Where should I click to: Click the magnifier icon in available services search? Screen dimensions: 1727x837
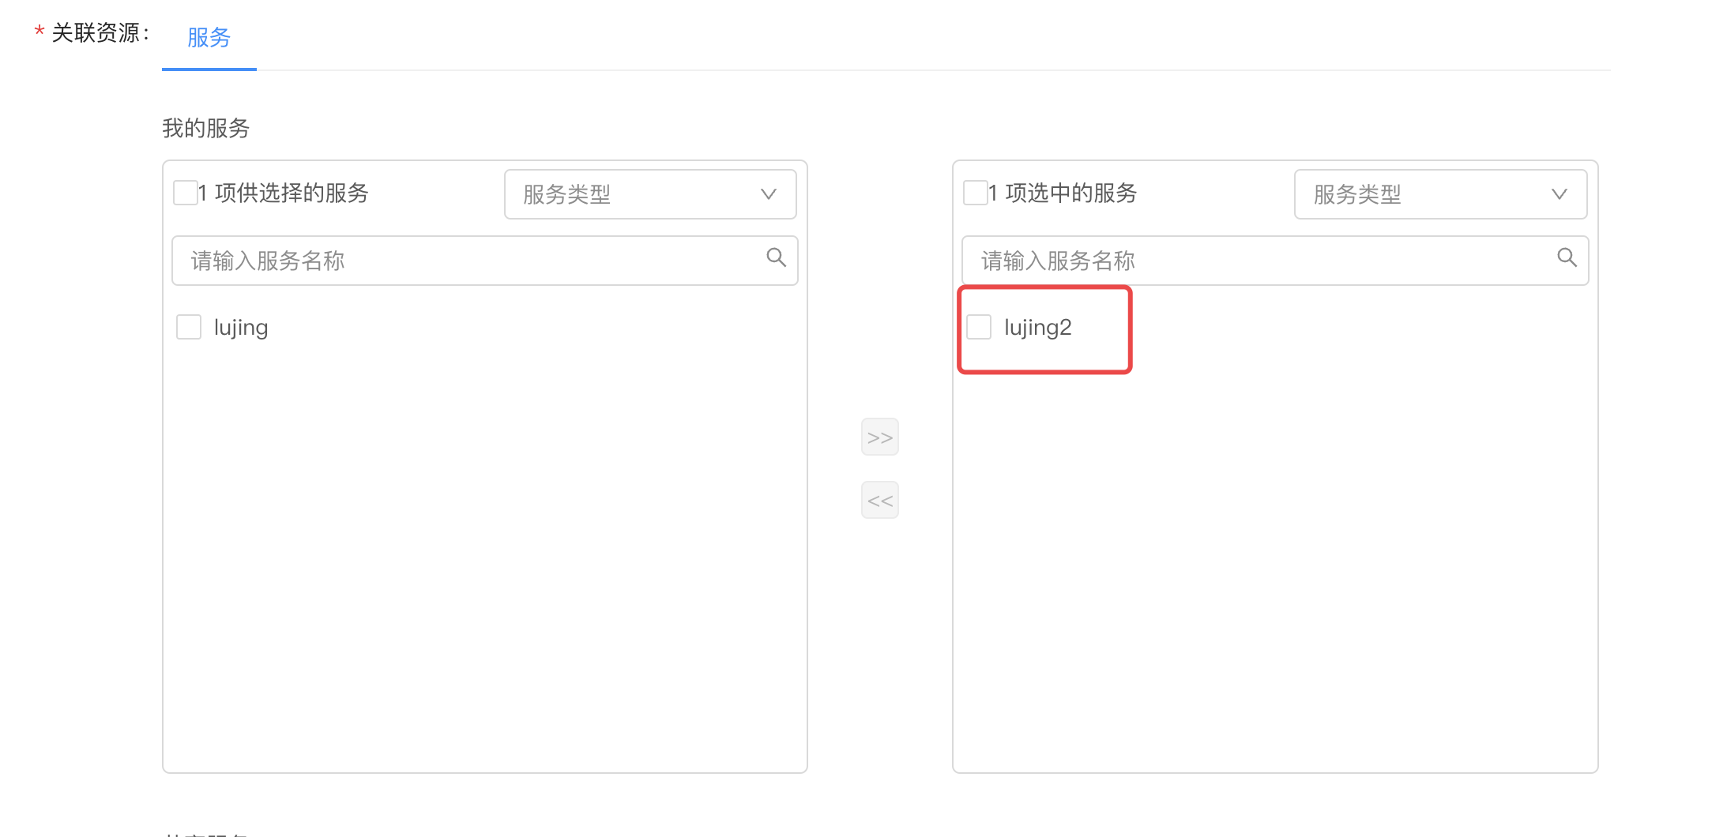[x=776, y=257]
